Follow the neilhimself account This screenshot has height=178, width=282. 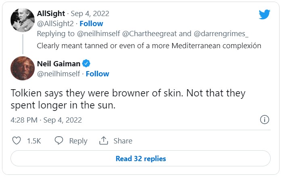[97, 74]
